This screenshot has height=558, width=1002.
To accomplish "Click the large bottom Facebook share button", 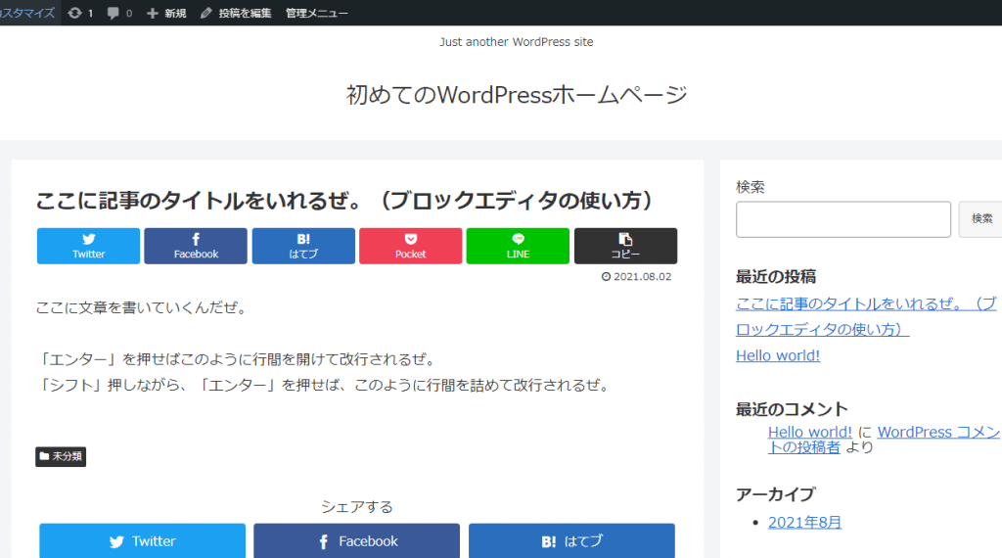I will pyautogui.click(x=356, y=540).
